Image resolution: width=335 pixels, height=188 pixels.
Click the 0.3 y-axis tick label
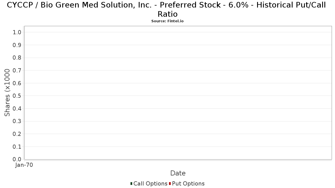coord(17,121)
